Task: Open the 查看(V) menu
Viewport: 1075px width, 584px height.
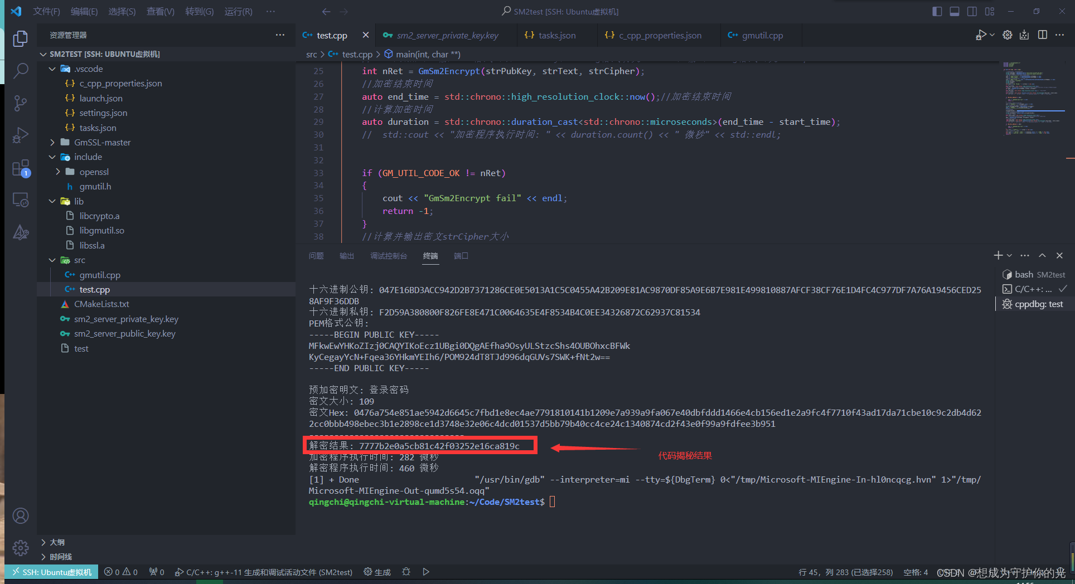Action: tap(161, 12)
